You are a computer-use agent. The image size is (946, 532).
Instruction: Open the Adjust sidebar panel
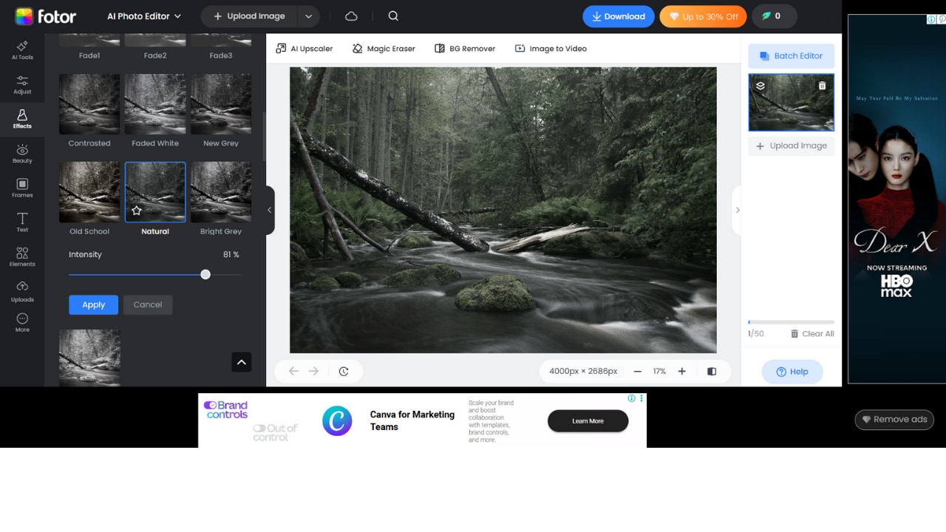(x=22, y=85)
